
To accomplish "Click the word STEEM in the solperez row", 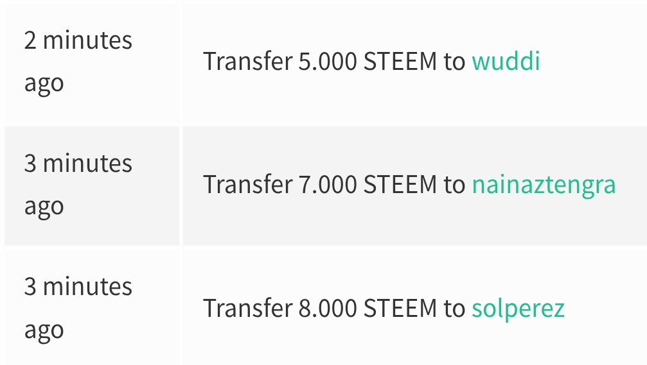I will (x=400, y=309).
